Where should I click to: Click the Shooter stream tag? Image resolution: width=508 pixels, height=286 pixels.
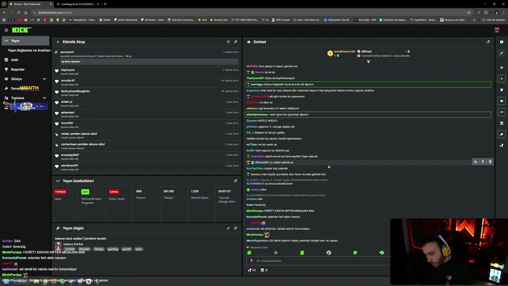[84, 249]
